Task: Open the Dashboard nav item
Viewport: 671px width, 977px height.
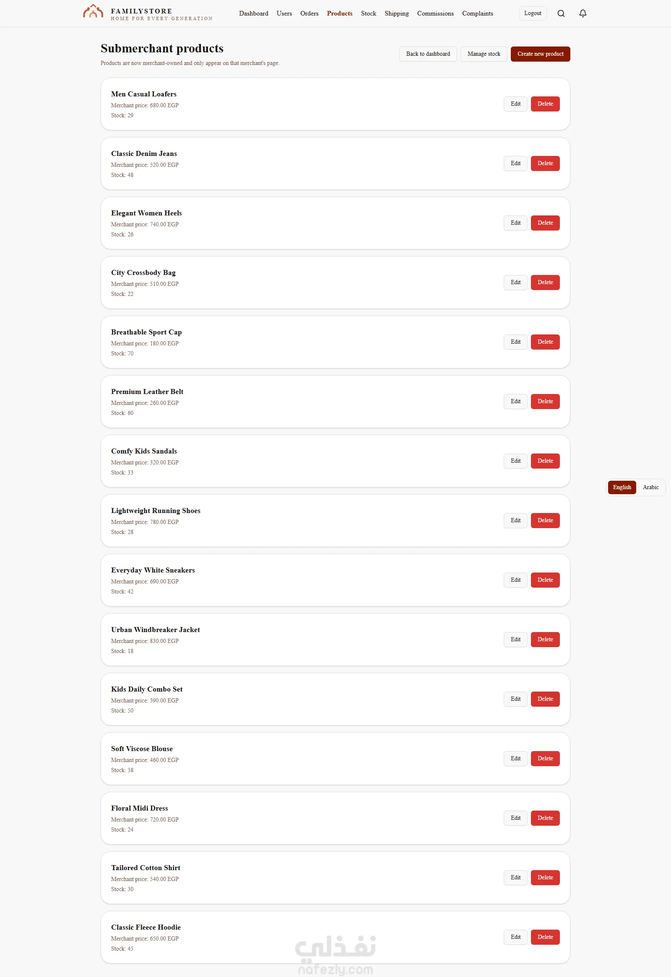Action: coord(253,13)
